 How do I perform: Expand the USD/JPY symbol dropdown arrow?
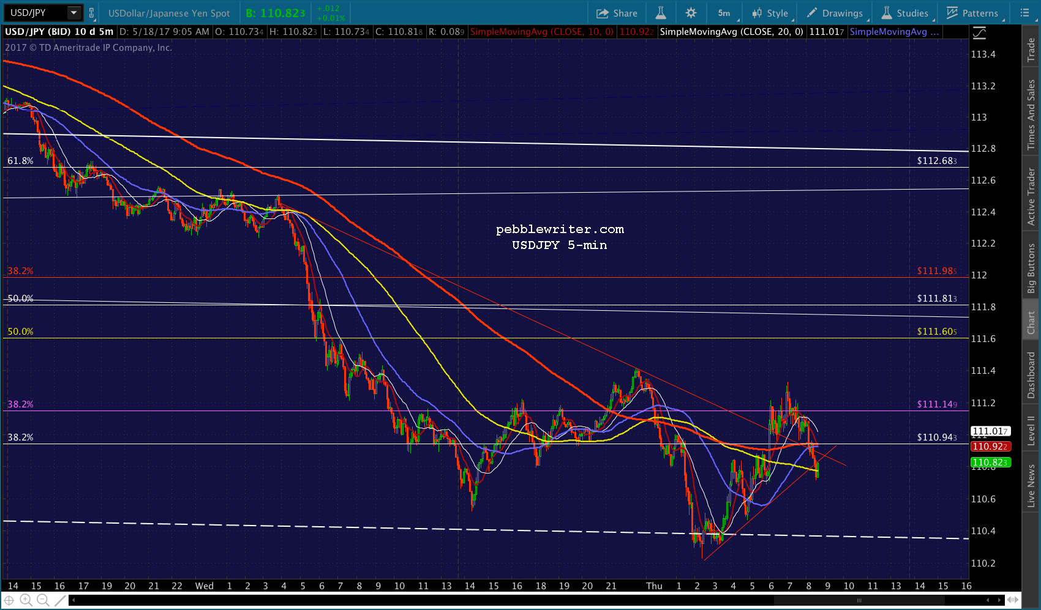click(73, 13)
